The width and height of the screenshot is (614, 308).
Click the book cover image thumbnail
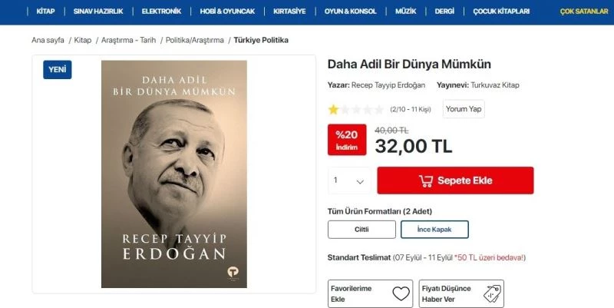tap(174, 174)
